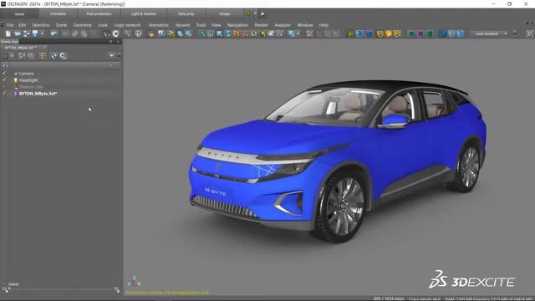This screenshot has height=301, width=535.
Task: Open the Tools menu
Action: pyautogui.click(x=201, y=25)
